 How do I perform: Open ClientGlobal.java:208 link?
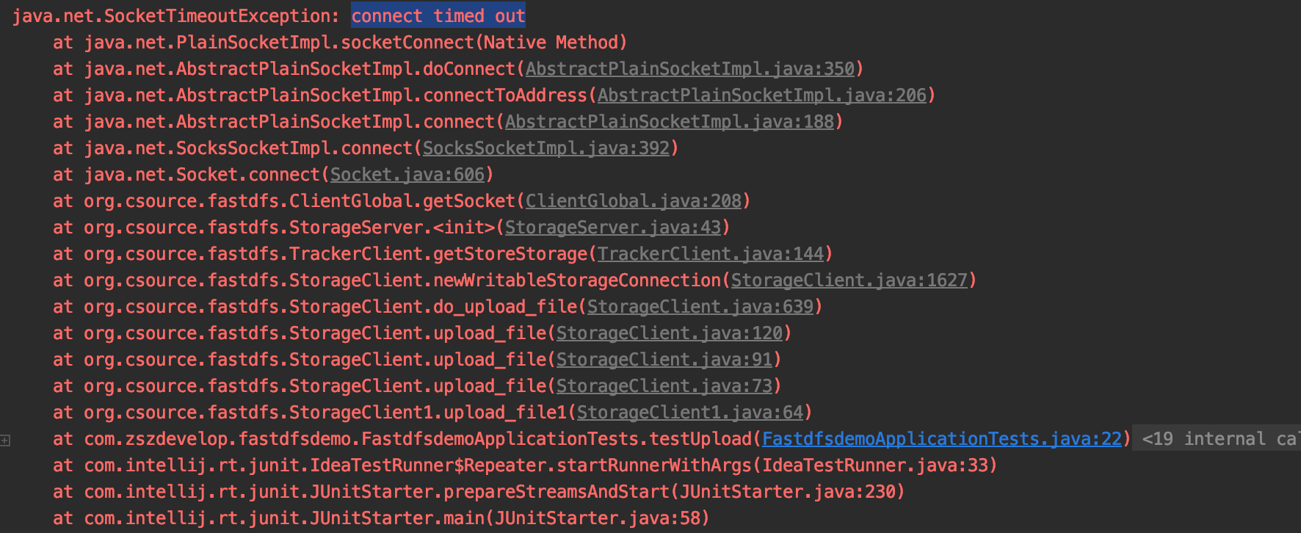(634, 201)
